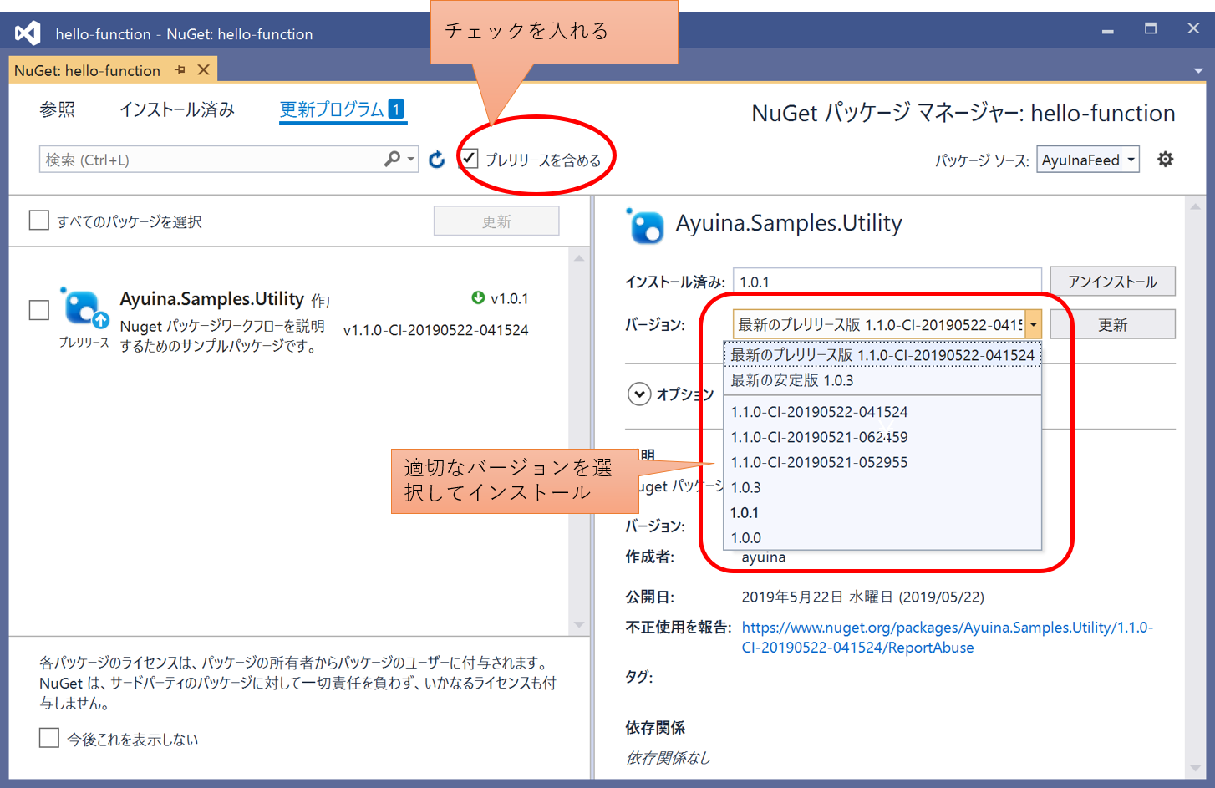The width and height of the screenshot is (1215, 788).
Task: Click detail pane scrollbar up arrow
Action: (x=1195, y=206)
